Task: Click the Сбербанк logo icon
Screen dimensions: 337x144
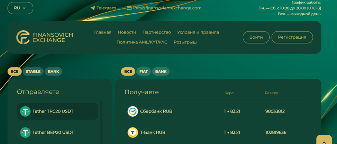Action: point(133,112)
